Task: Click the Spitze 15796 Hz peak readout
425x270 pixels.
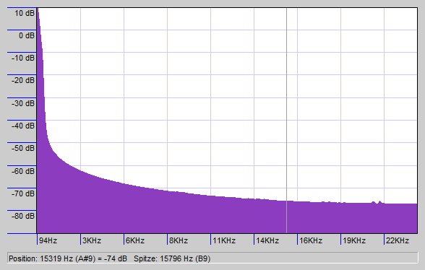Action: 172,258
